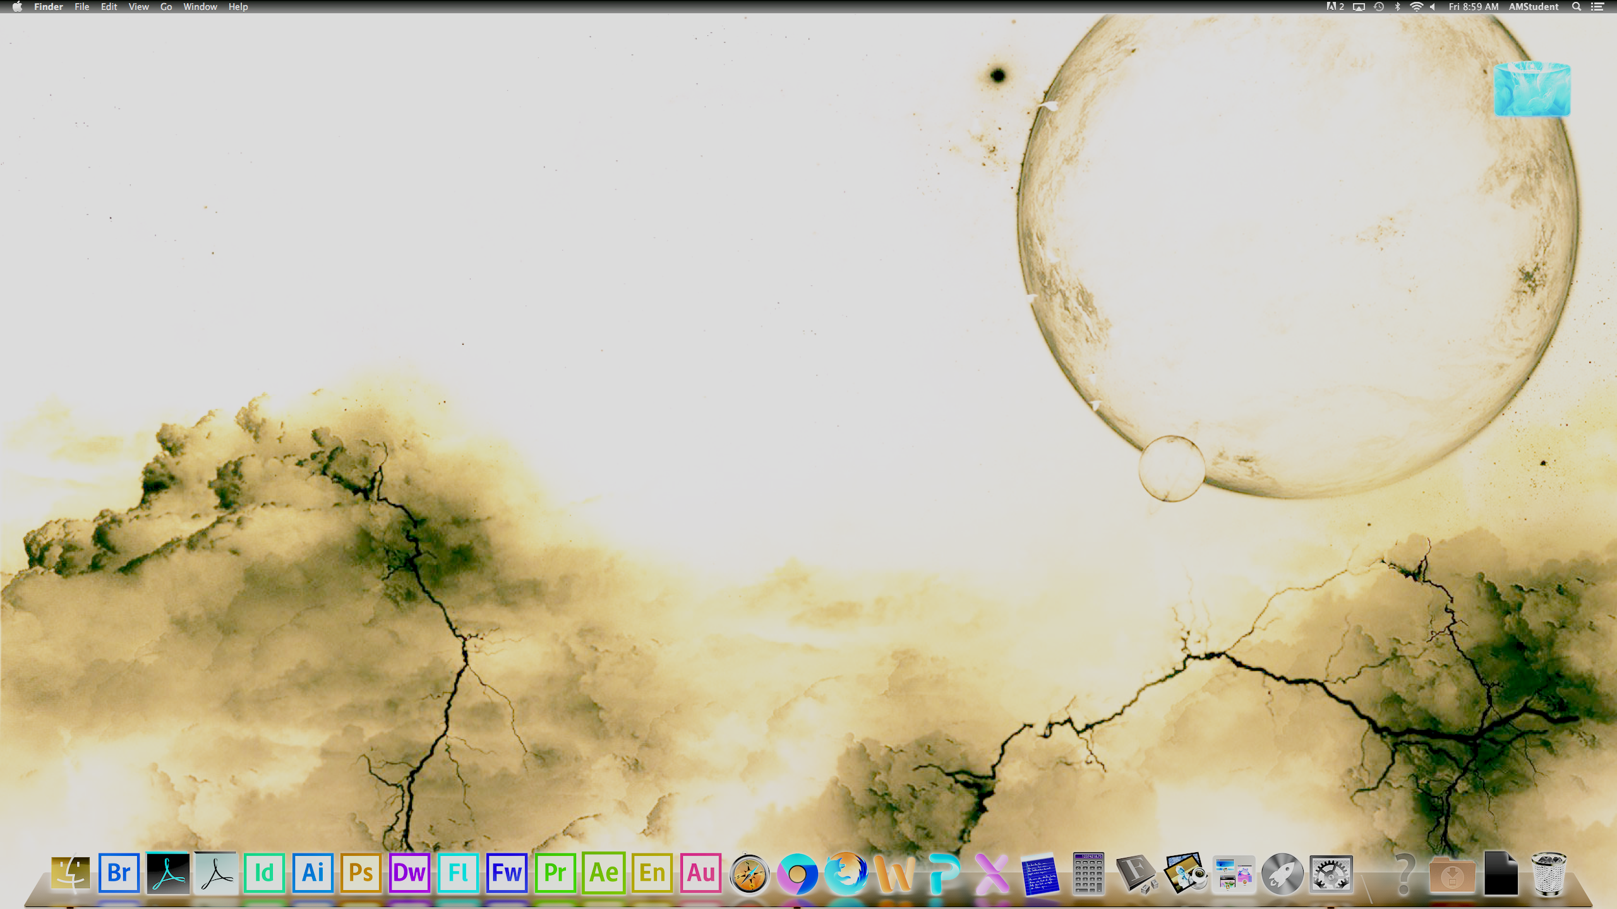
Task: Launch Adobe Illustrator from the Dock
Action: pos(313,873)
